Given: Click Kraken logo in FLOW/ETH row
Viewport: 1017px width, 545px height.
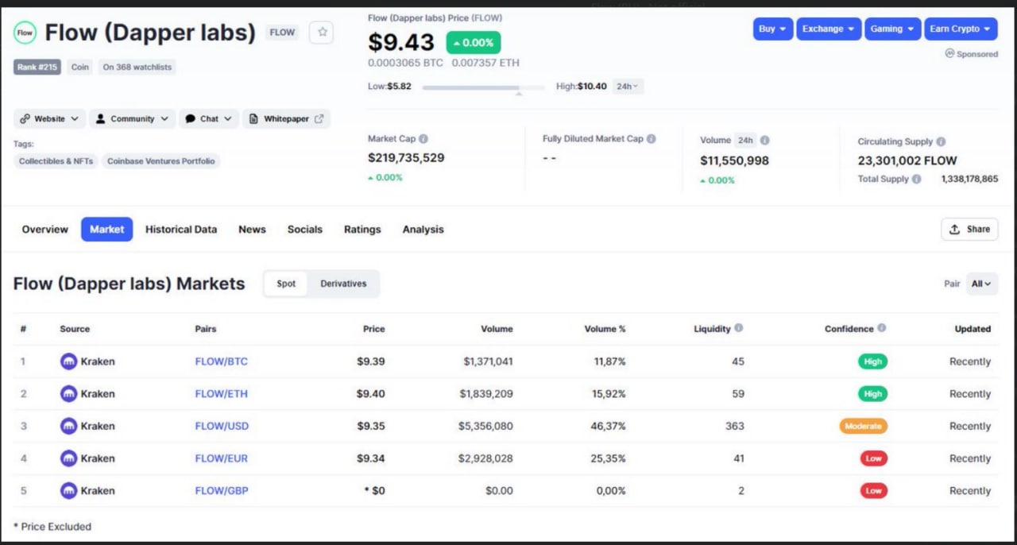Looking at the screenshot, I should [x=69, y=394].
